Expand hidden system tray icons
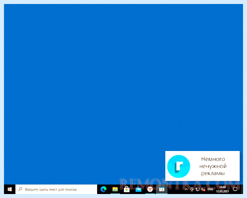 [x=186, y=189]
